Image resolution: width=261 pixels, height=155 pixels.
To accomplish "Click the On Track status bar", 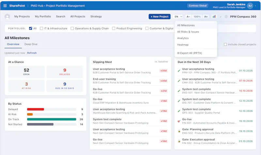I will [x=52, y=119].
